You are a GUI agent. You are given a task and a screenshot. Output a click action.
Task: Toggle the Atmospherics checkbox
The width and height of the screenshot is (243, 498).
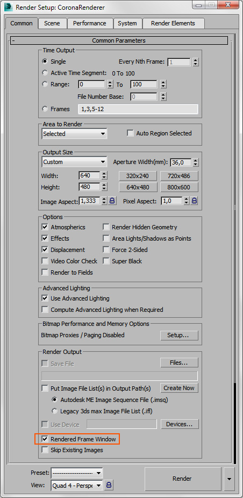click(45, 227)
